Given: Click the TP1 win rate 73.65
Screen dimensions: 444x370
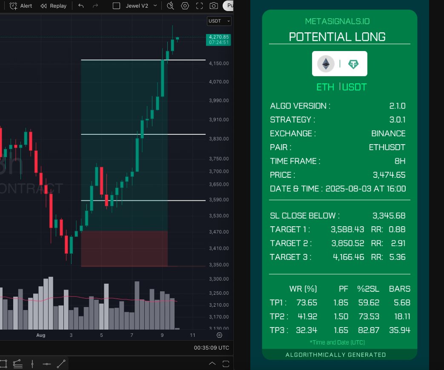Looking at the screenshot, I should pos(307,303).
